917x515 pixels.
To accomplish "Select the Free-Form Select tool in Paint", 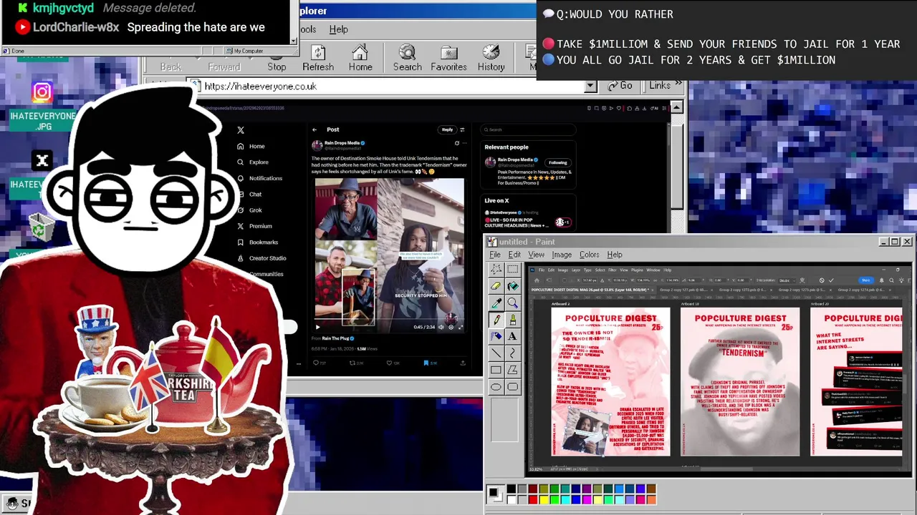I will pos(496,270).
